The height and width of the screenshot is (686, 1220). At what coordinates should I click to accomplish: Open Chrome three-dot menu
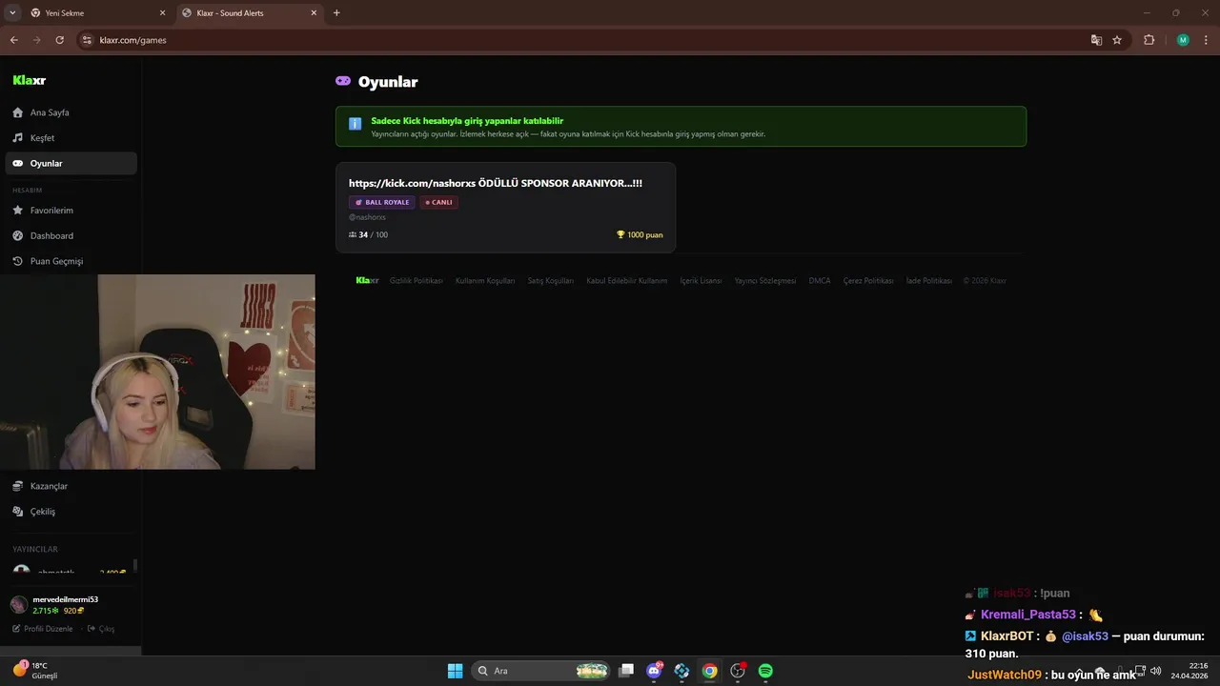(1206, 40)
